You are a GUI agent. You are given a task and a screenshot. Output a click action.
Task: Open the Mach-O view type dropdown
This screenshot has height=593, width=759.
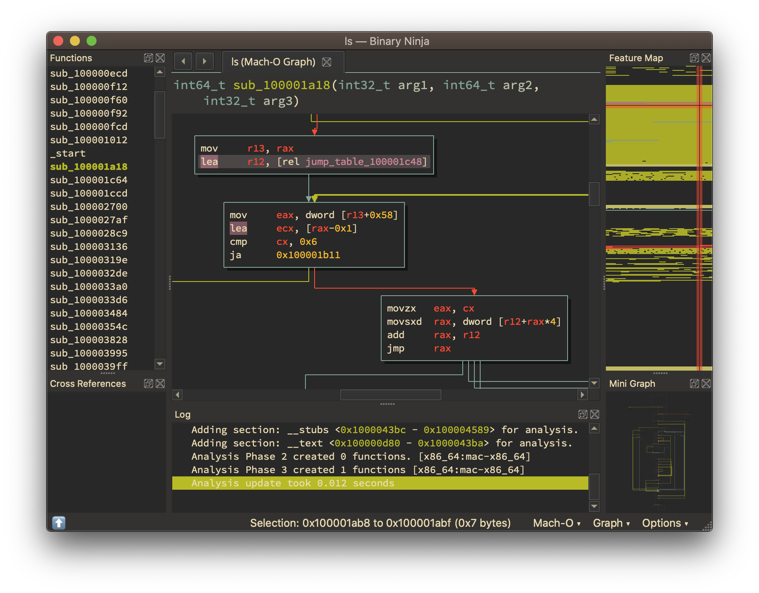coord(556,523)
